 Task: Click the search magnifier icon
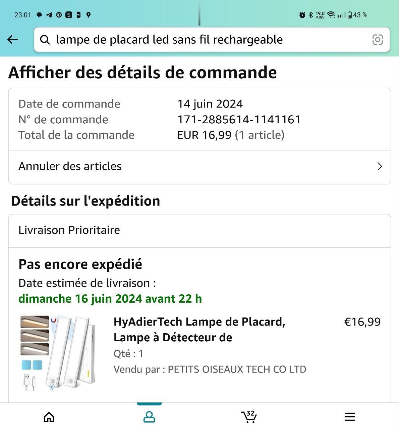[x=45, y=40]
